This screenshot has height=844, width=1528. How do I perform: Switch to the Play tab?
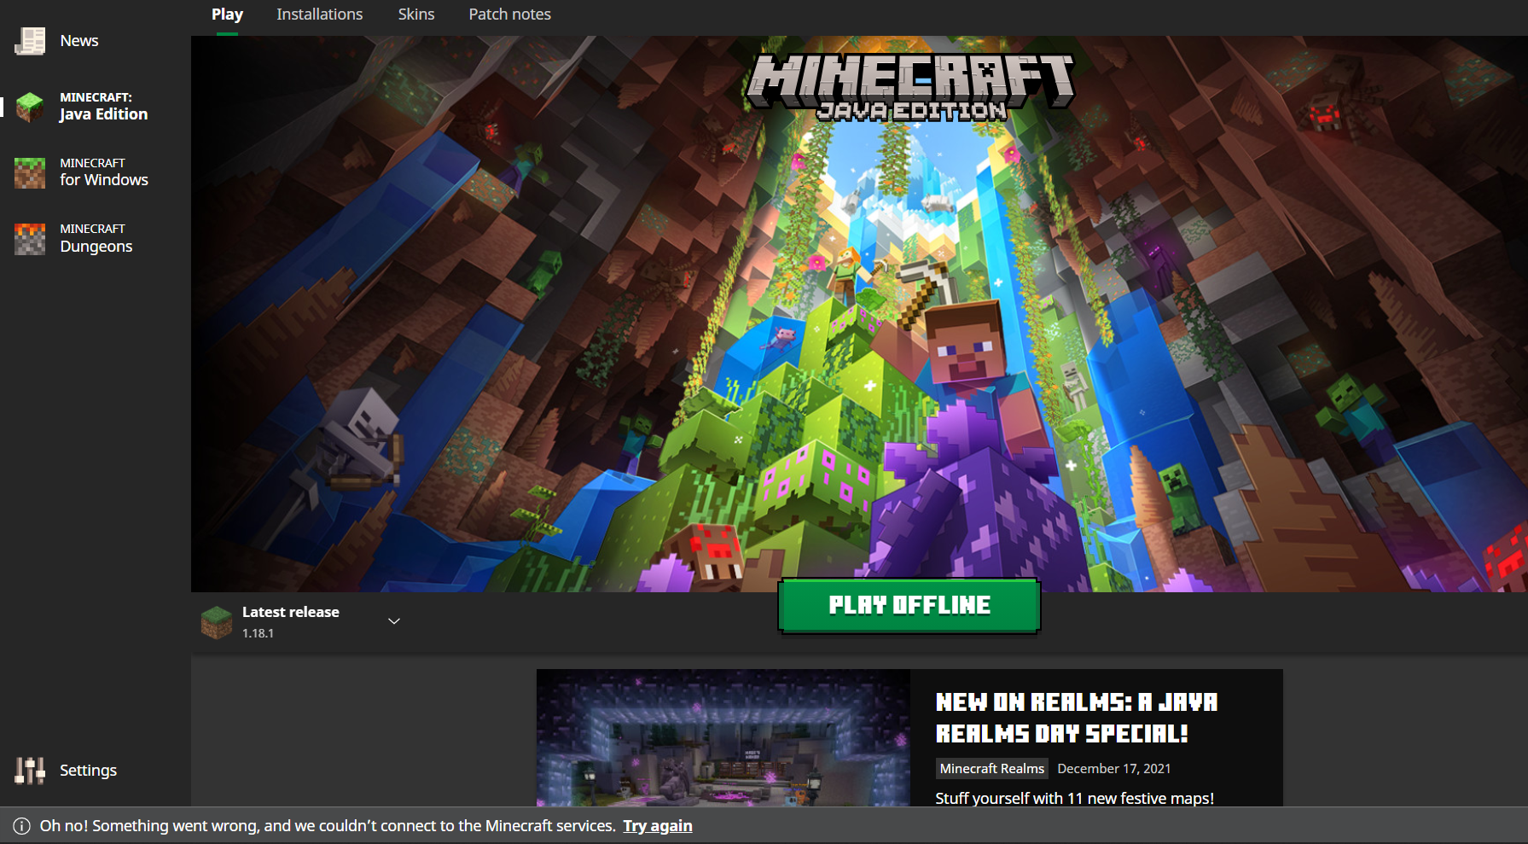(x=227, y=15)
